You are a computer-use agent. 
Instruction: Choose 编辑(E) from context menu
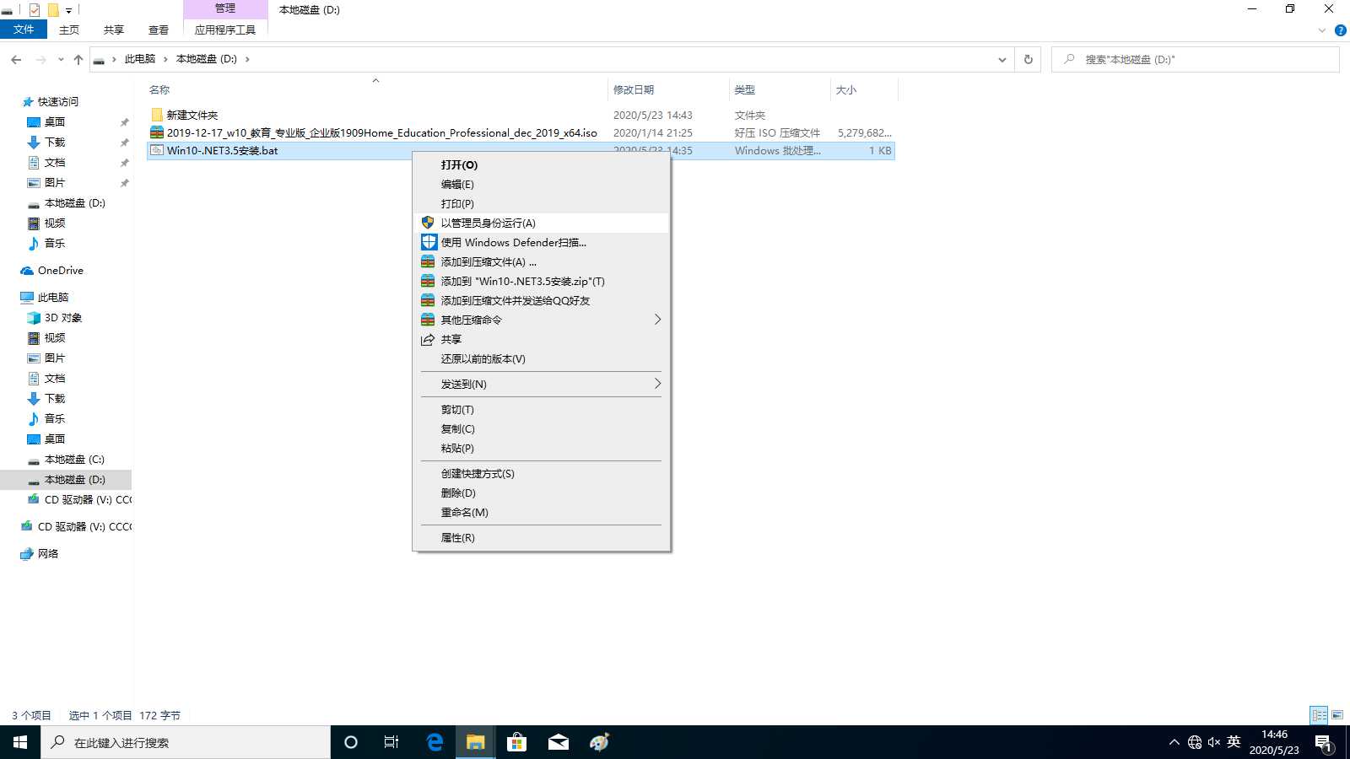tap(541, 184)
